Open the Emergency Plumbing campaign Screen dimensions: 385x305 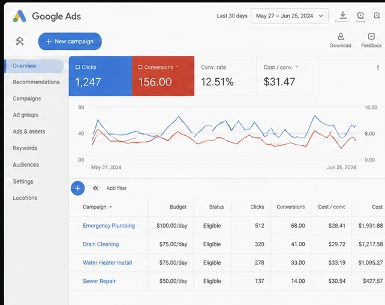coord(109,226)
